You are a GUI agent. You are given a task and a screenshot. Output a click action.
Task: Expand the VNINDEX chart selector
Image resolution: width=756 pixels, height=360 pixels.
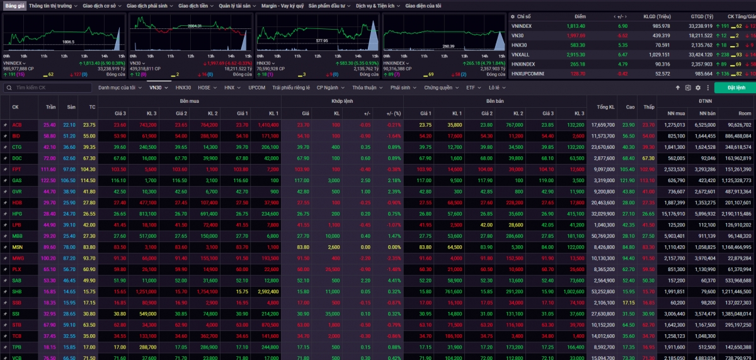coord(25,63)
